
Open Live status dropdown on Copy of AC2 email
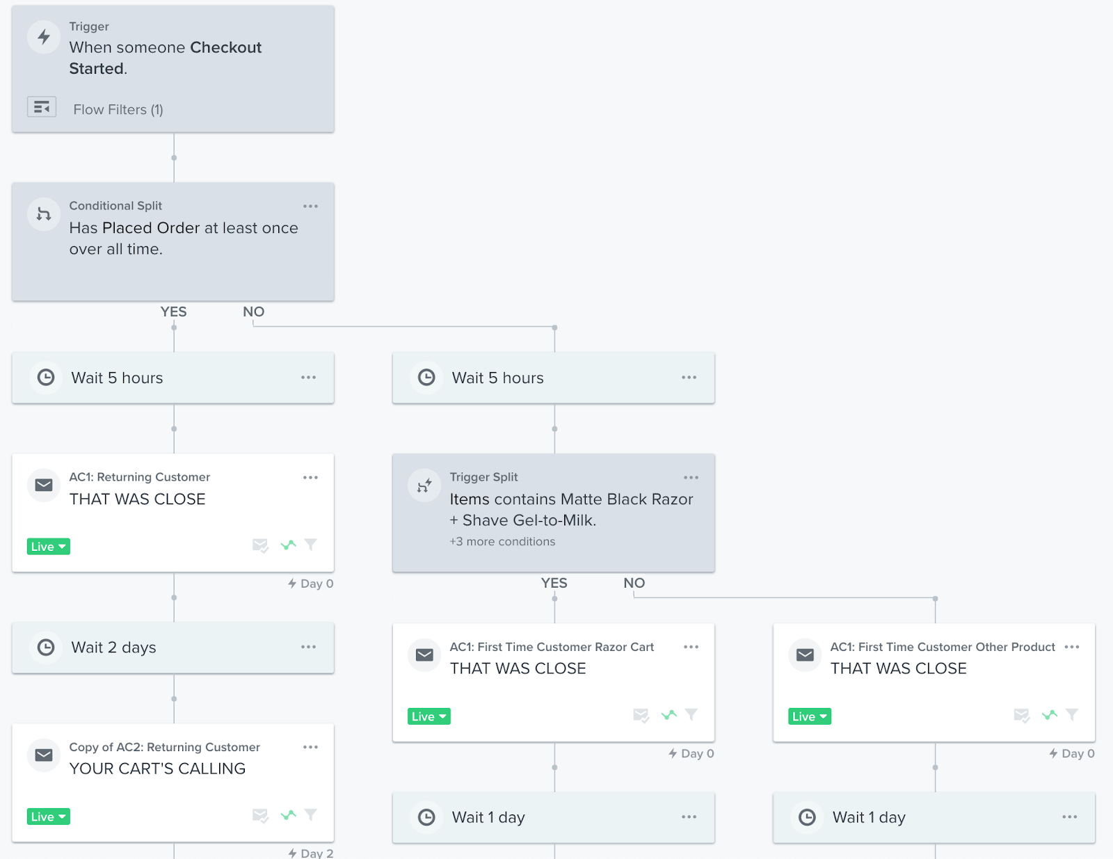[x=49, y=817]
